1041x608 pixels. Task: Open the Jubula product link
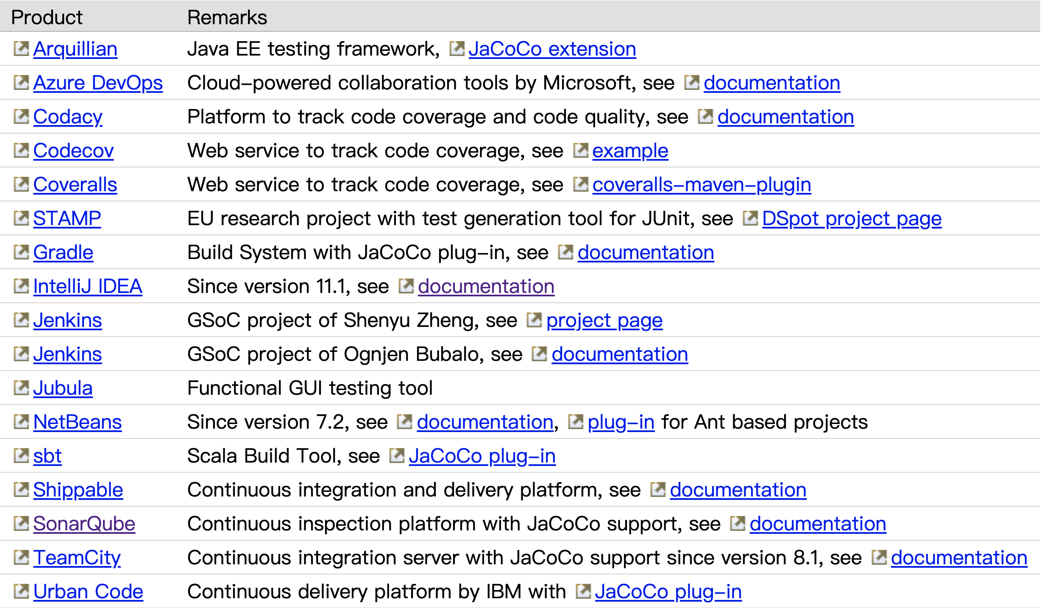point(63,388)
